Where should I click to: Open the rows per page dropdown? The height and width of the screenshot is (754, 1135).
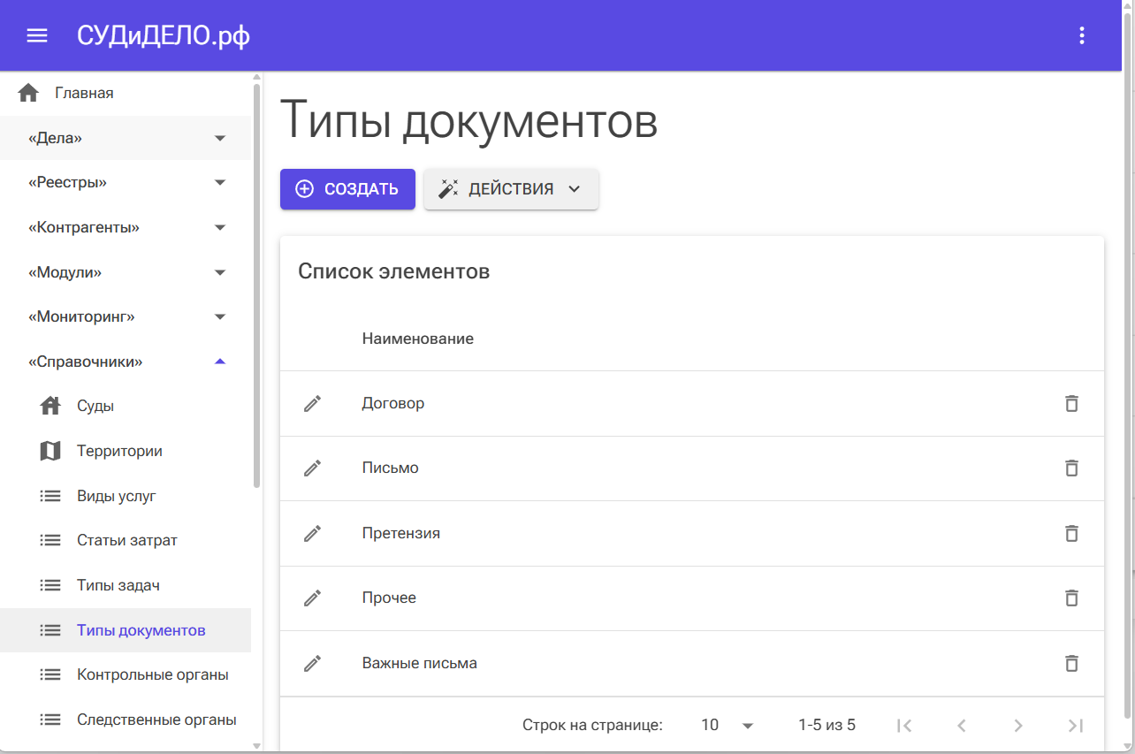[x=727, y=726]
